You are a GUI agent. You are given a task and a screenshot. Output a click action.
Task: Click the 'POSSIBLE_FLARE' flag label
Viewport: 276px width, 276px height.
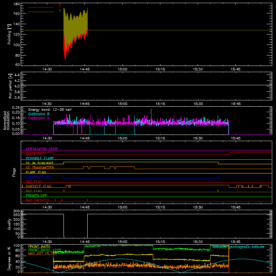[40, 158]
